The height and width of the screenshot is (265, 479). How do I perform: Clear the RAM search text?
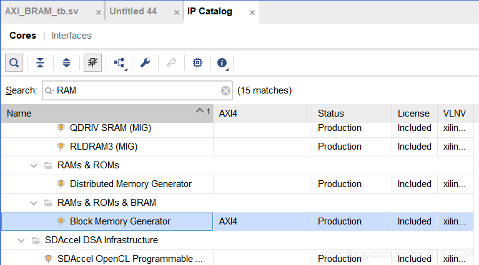(225, 91)
